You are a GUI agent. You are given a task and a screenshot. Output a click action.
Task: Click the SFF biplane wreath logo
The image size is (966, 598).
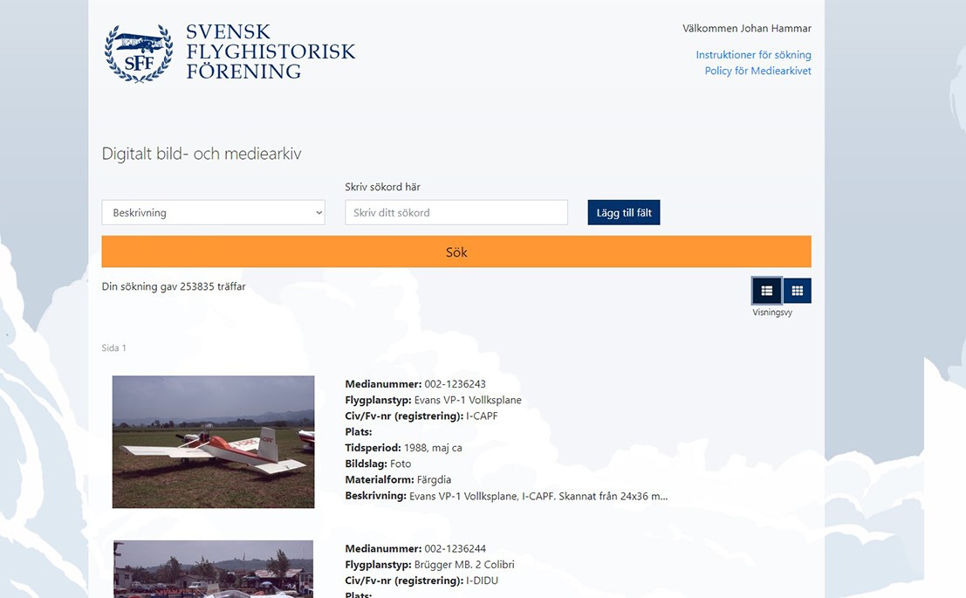click(139, 53)
